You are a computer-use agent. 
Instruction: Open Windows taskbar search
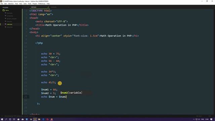[x=6, y=119]
